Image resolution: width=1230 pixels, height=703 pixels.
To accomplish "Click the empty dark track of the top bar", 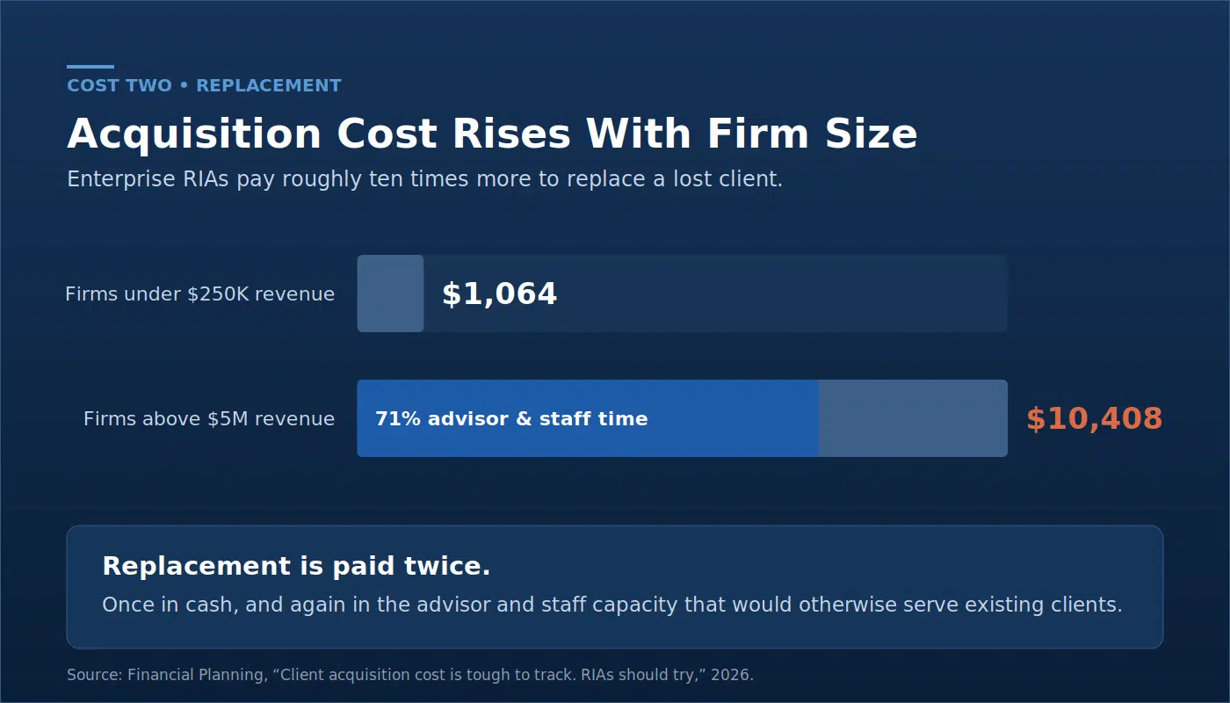I will pyautogui.click(x=782, y=294).
